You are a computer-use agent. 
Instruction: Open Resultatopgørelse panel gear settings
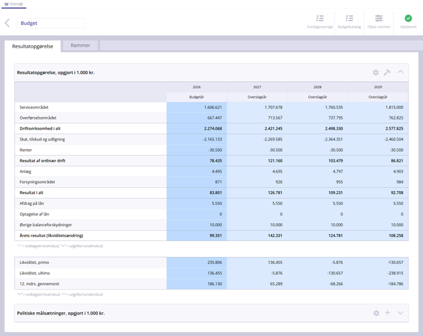(376, 73)
